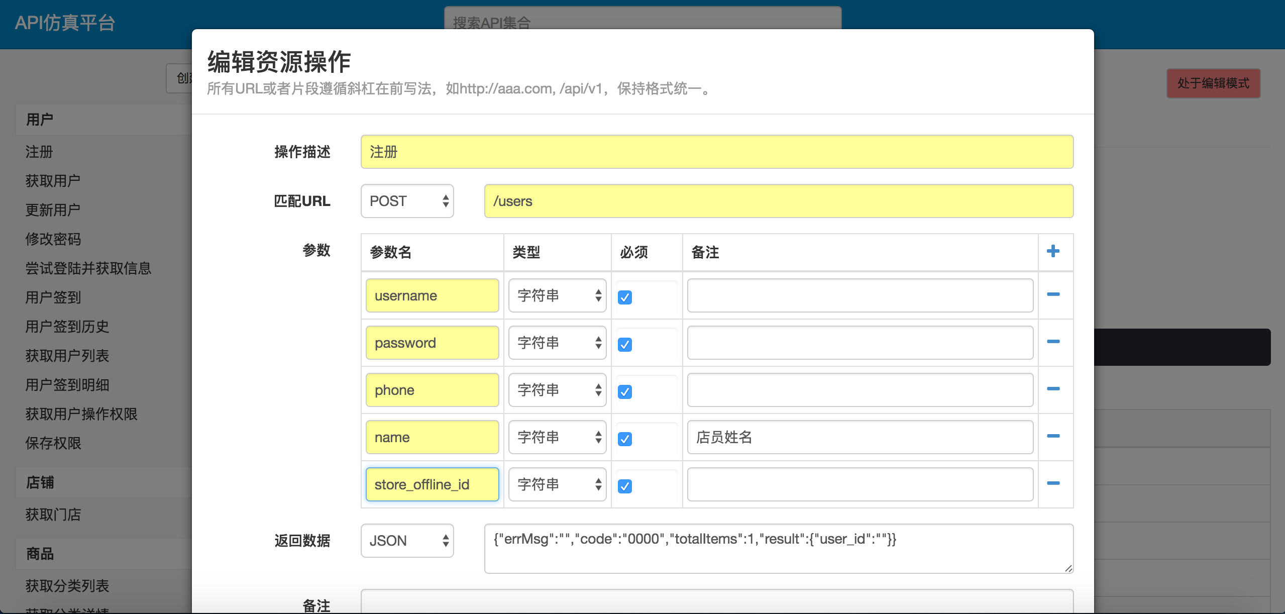Open the POST method dropdown
Image resolution: width=1285 pixels, height=614 pixels.
pyautogui.click(x=407, y=201)
